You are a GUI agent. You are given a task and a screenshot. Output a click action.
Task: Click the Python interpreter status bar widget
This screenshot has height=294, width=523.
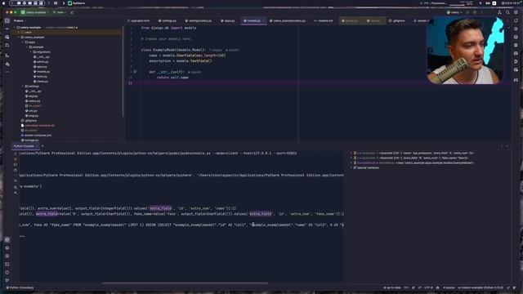point(481,287)
